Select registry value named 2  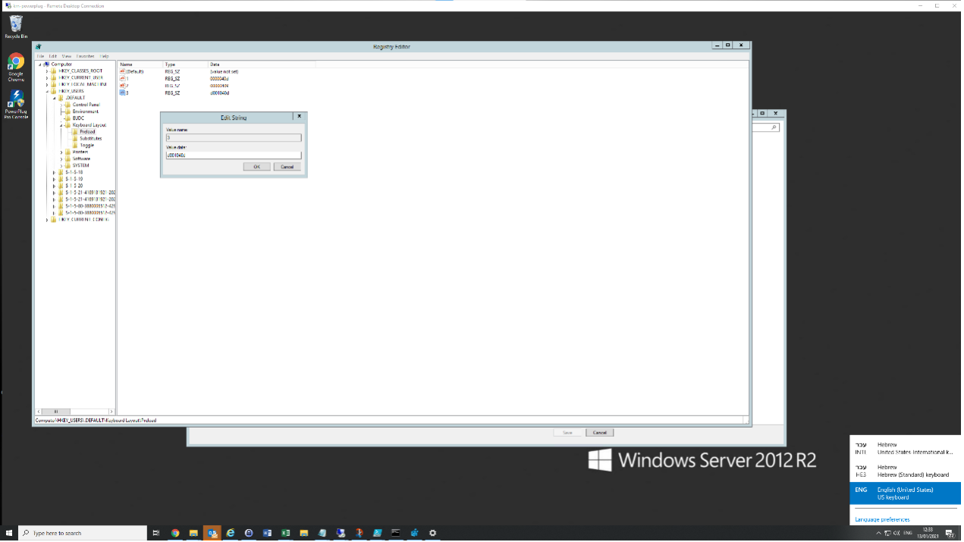tap(124, 86)
